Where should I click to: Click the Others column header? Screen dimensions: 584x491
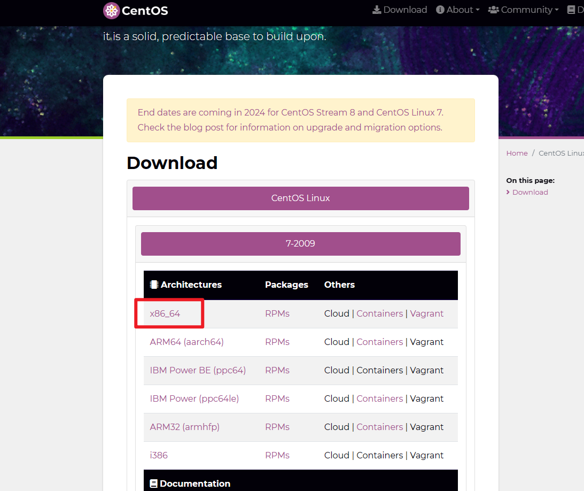[339, 285]
